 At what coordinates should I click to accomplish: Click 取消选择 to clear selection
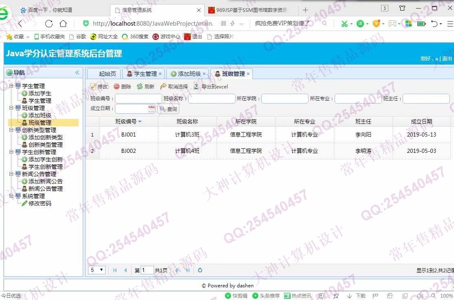pos(174,86)
